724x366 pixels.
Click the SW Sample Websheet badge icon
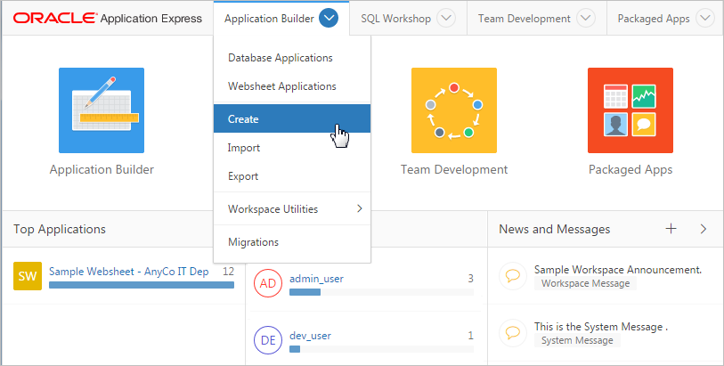(x=27, y=276)
